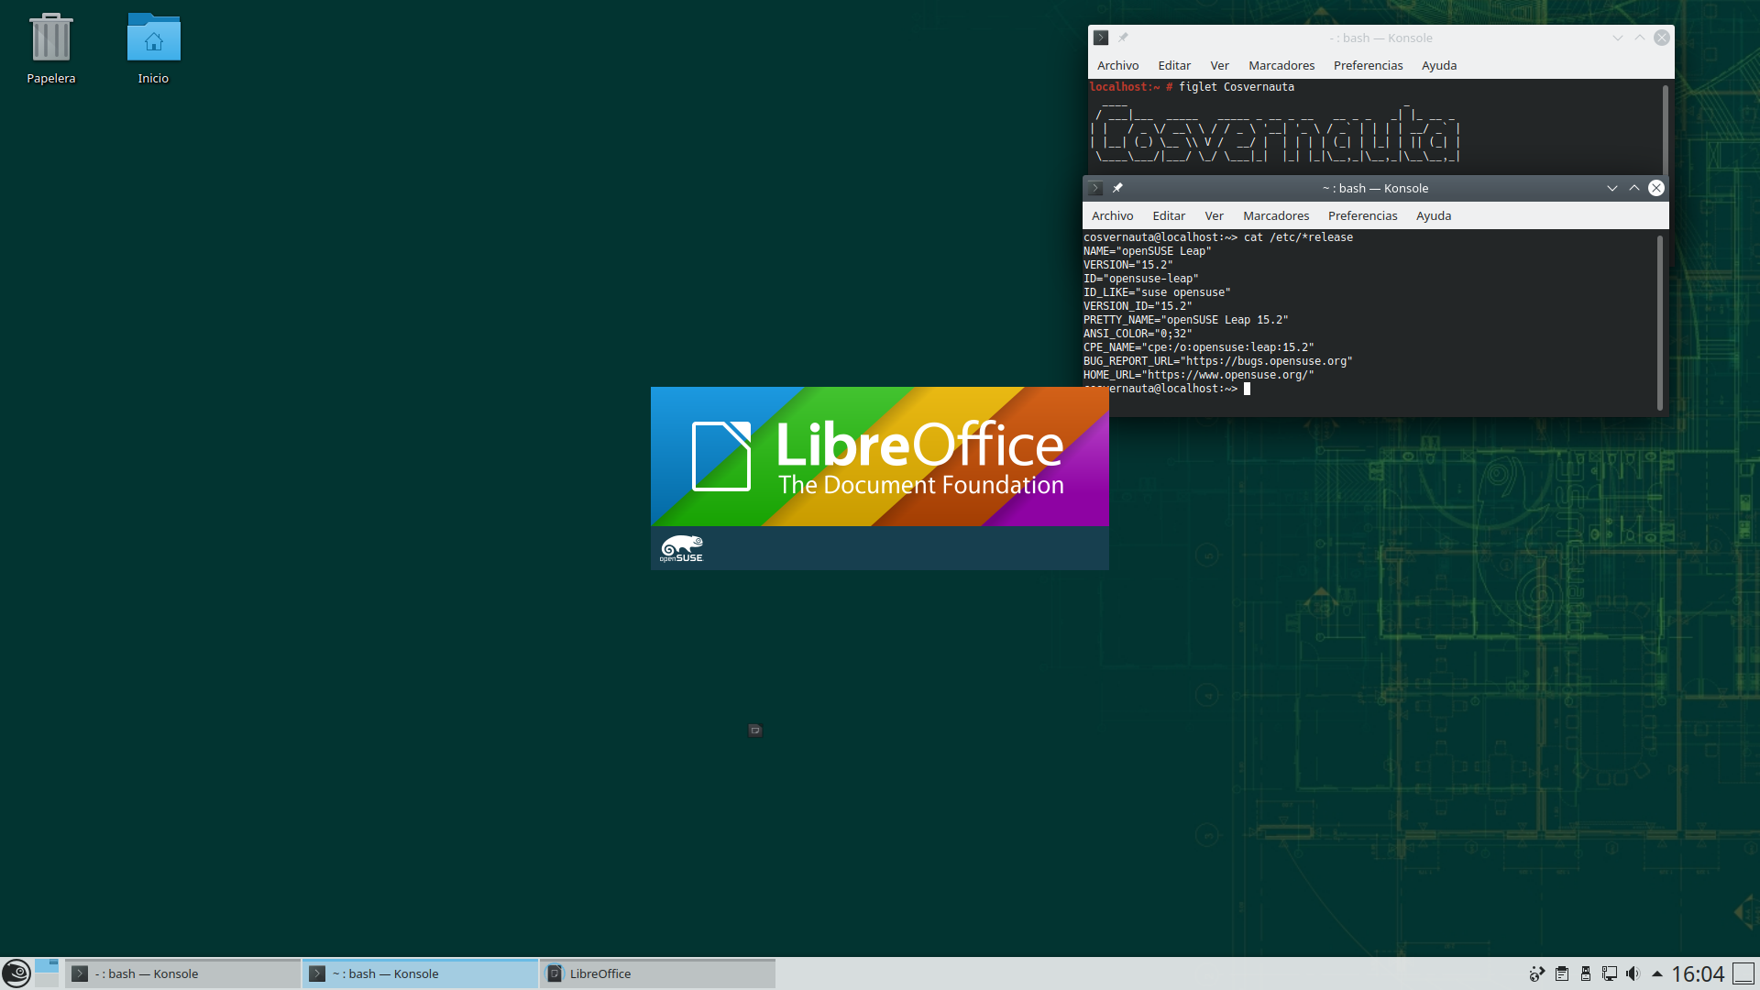Click the small busy-cursor icon on desktop

[755, 731]
